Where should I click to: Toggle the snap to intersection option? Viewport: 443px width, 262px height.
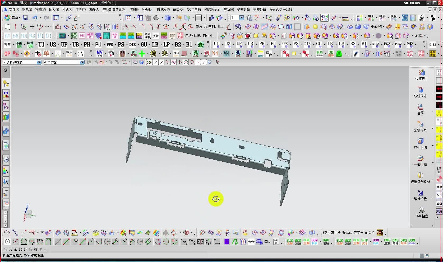180,62
